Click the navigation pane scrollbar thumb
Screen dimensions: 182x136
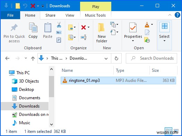(51, 86)
